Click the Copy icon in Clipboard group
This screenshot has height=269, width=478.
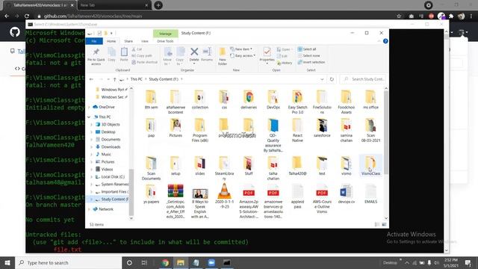coord(111,52)
